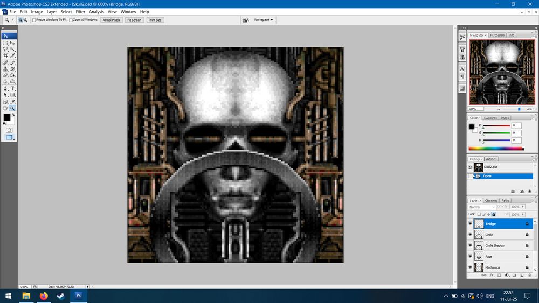Click the foreground color swatch in toolbox
The height and width of the screenshot is (303, 539).
click(x=6, y=117)
